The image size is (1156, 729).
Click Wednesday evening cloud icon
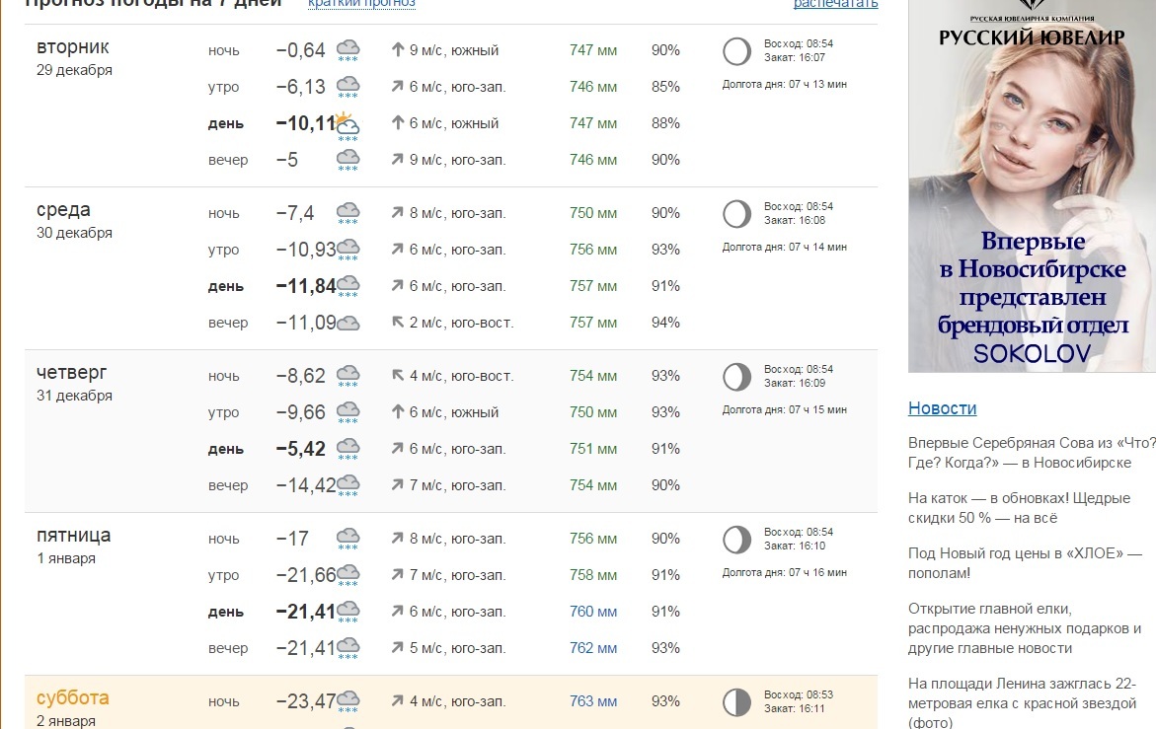pyautogui.click(x=348, y=323)
